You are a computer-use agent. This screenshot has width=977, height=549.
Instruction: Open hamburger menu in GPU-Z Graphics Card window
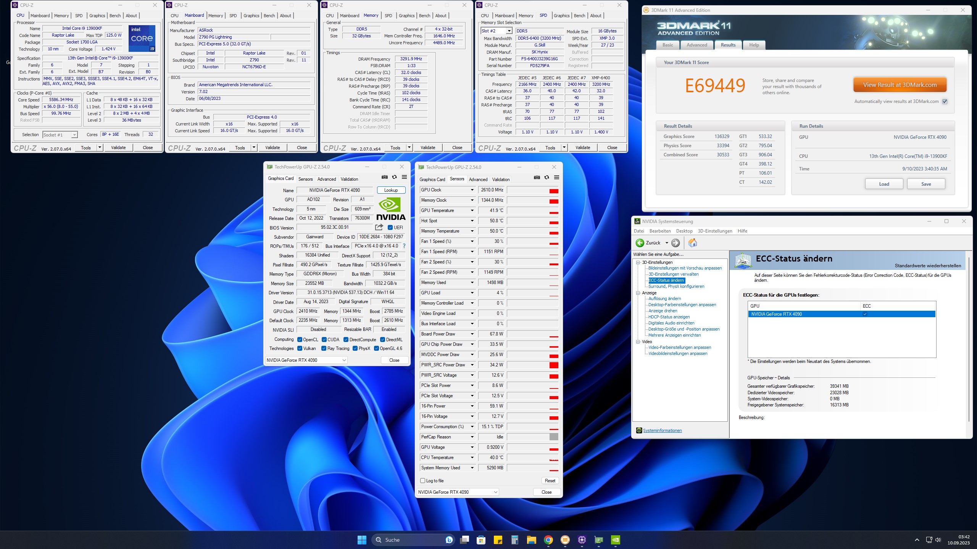pyautogui.click(x=405, y=177)
